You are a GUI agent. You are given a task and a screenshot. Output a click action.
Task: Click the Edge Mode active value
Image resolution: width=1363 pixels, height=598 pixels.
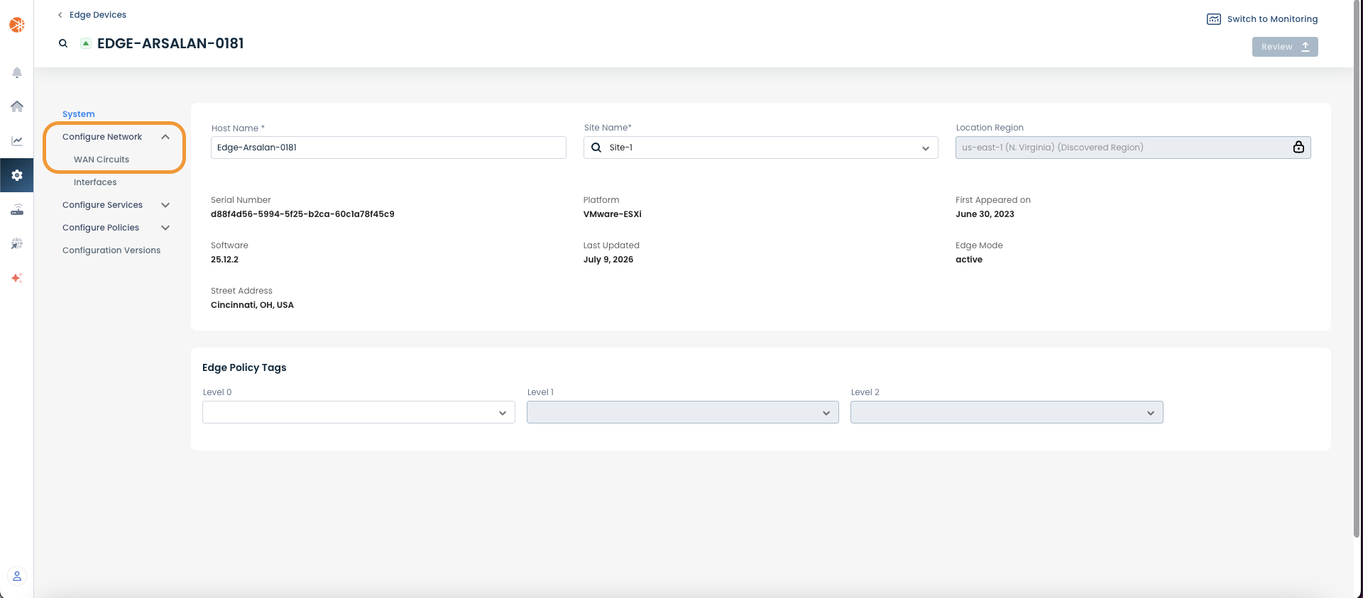tap(969, 260)
